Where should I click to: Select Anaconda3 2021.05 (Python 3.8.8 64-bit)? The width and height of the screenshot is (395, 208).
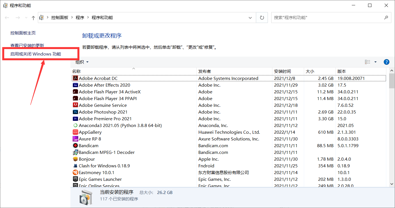click(120, 125)
